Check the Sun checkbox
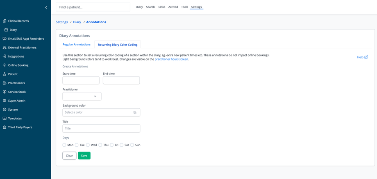 [x=132, y=145]
